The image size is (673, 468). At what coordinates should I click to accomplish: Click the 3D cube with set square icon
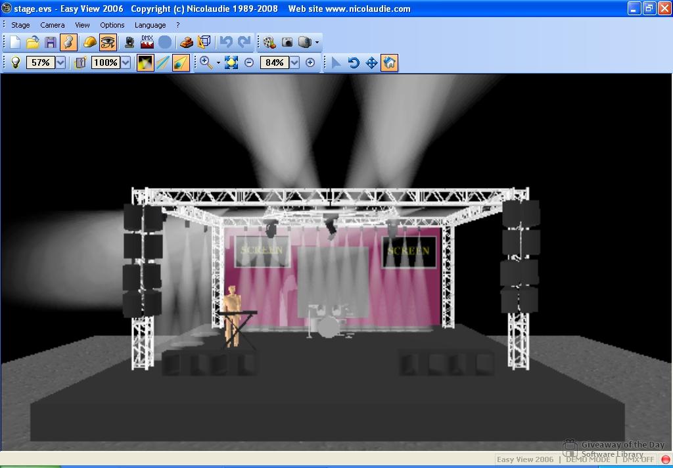click(x=204, y=42)
